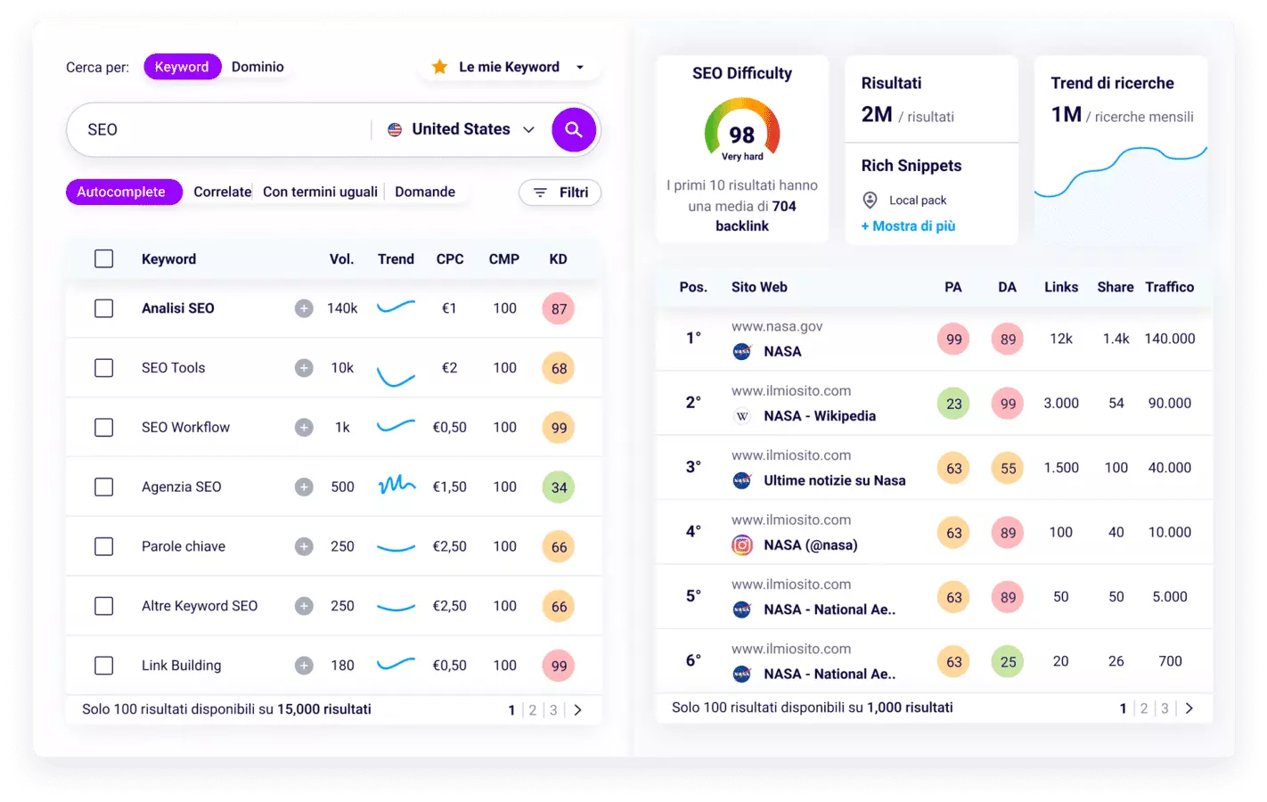Click the Traffico column header
Viewport: 1267px width, 802px height.
tap(1170, 287)
